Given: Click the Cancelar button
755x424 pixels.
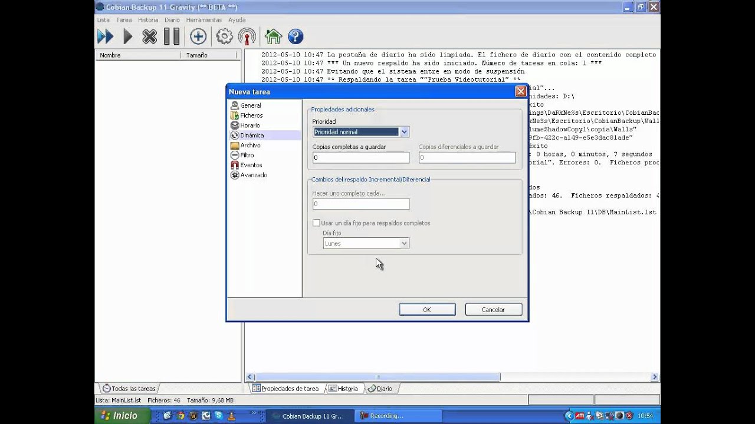Looking at the screenshot, I should click(x=493, y=310).
